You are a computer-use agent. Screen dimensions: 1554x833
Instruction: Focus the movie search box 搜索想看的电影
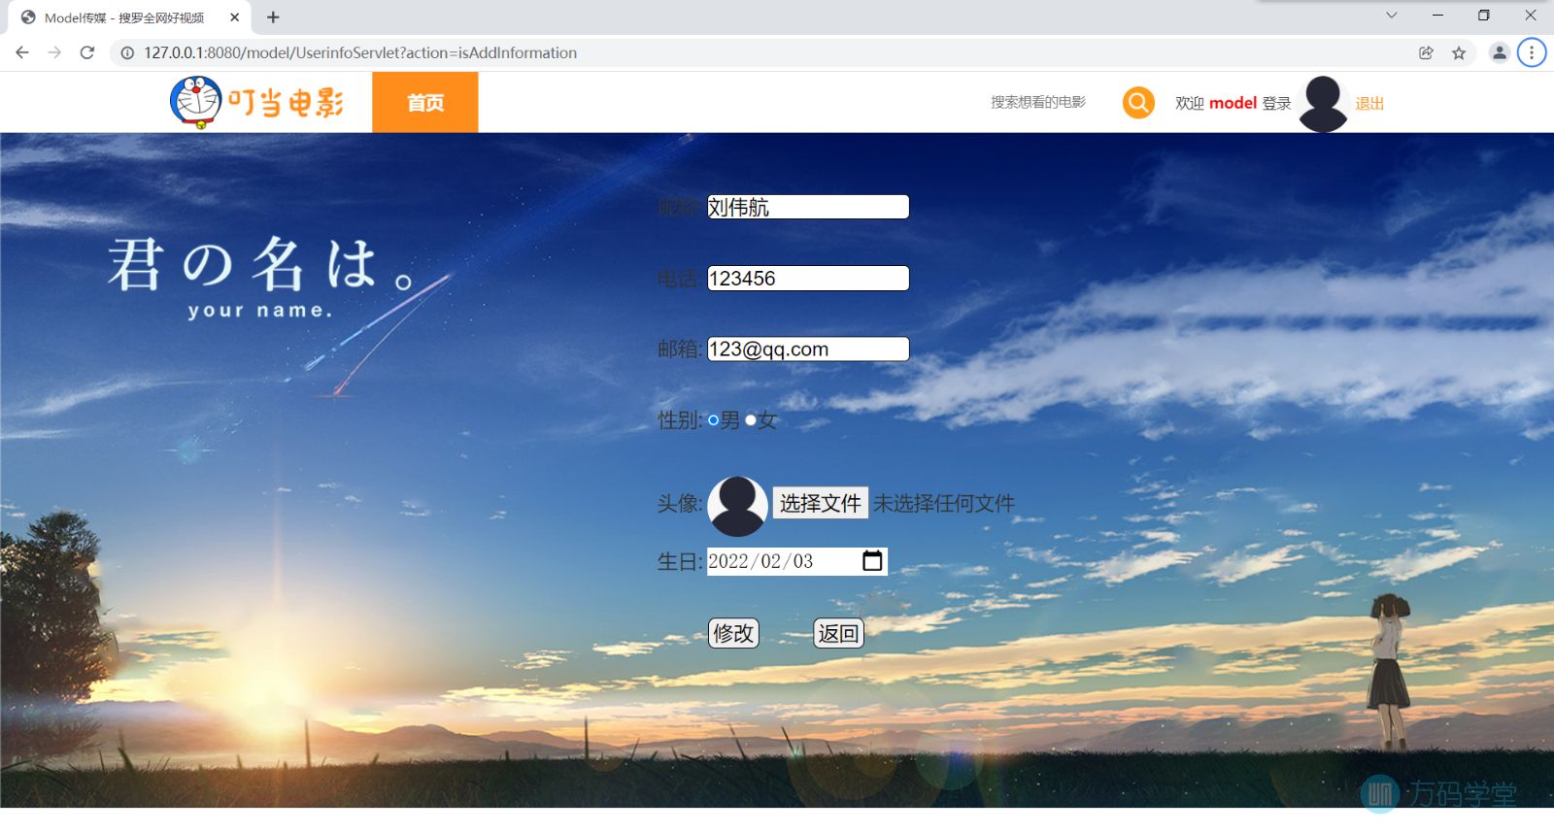tap(1037, 102)
